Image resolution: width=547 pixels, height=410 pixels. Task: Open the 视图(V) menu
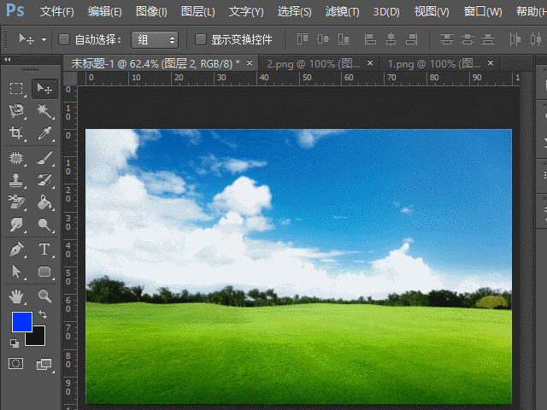432,12
